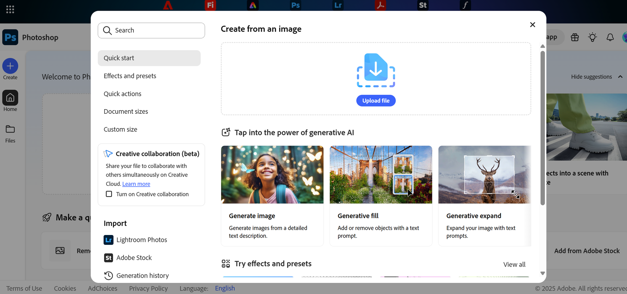The image size is (627, 294).
Task: Open the apps grid launcher icon
Action: [10, 9]
